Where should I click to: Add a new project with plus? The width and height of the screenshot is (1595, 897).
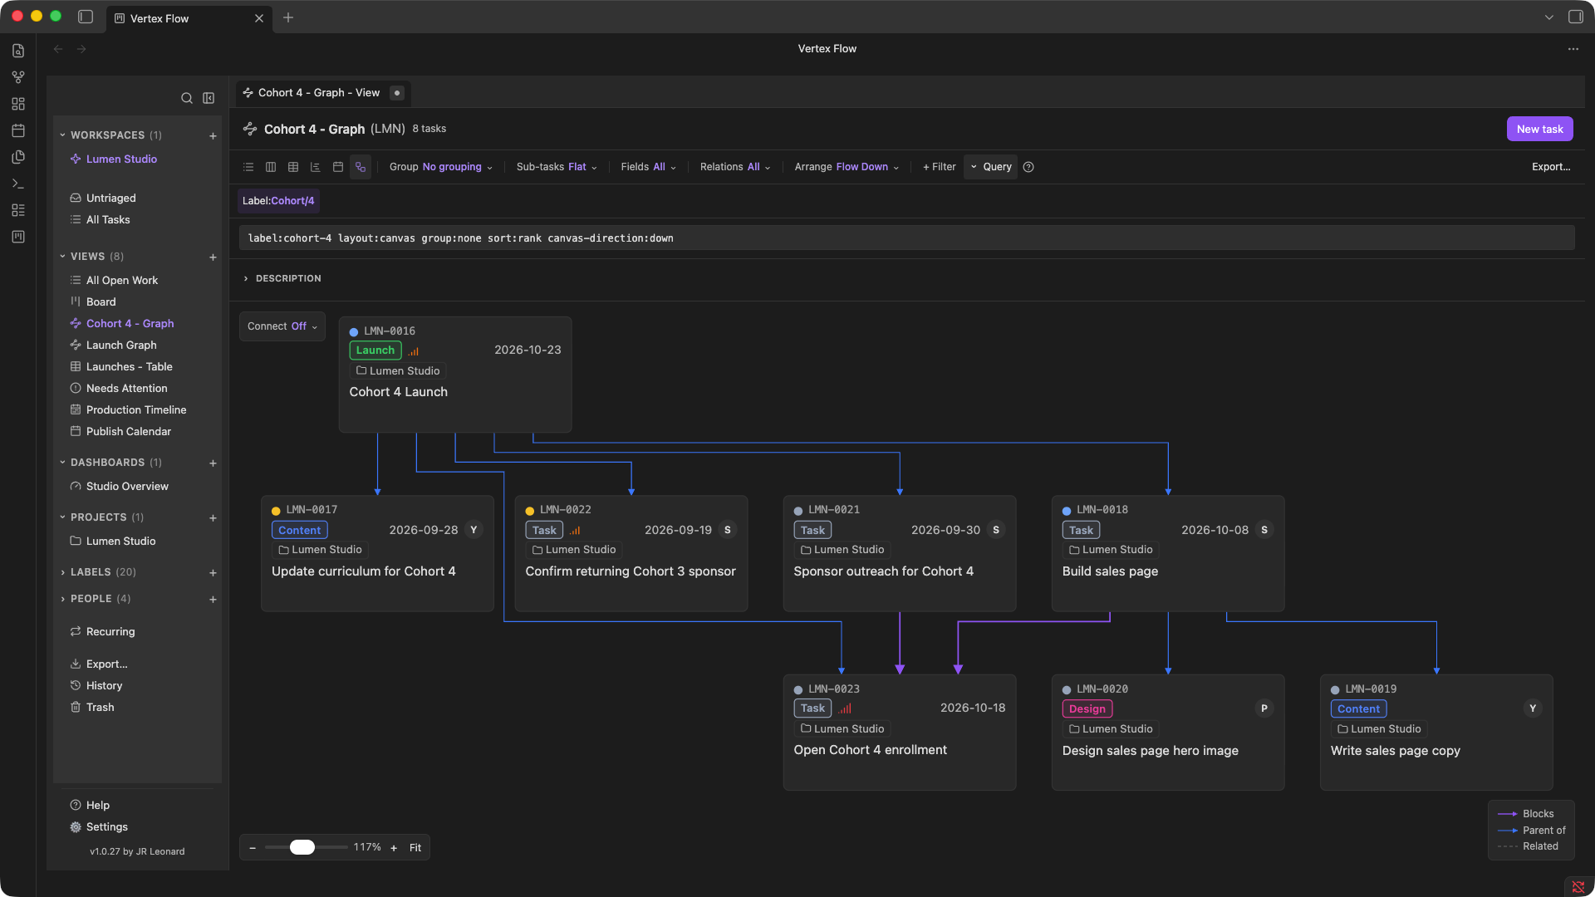(x=213, y=518)
